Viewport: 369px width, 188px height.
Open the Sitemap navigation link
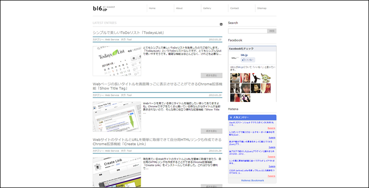pyautogui.click(x=262, y=8)
